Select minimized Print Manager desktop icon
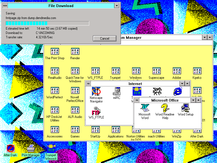The image size is (217, 163). coord(31,148)
